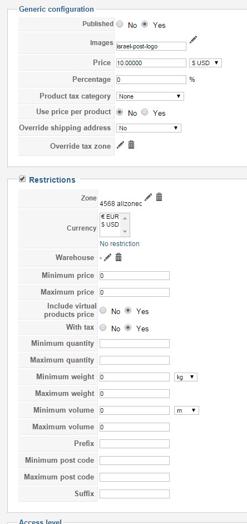The image size is (247, 524).
Task: Expand the Override shipping address dropdown
Action: [x=149, y=128]
